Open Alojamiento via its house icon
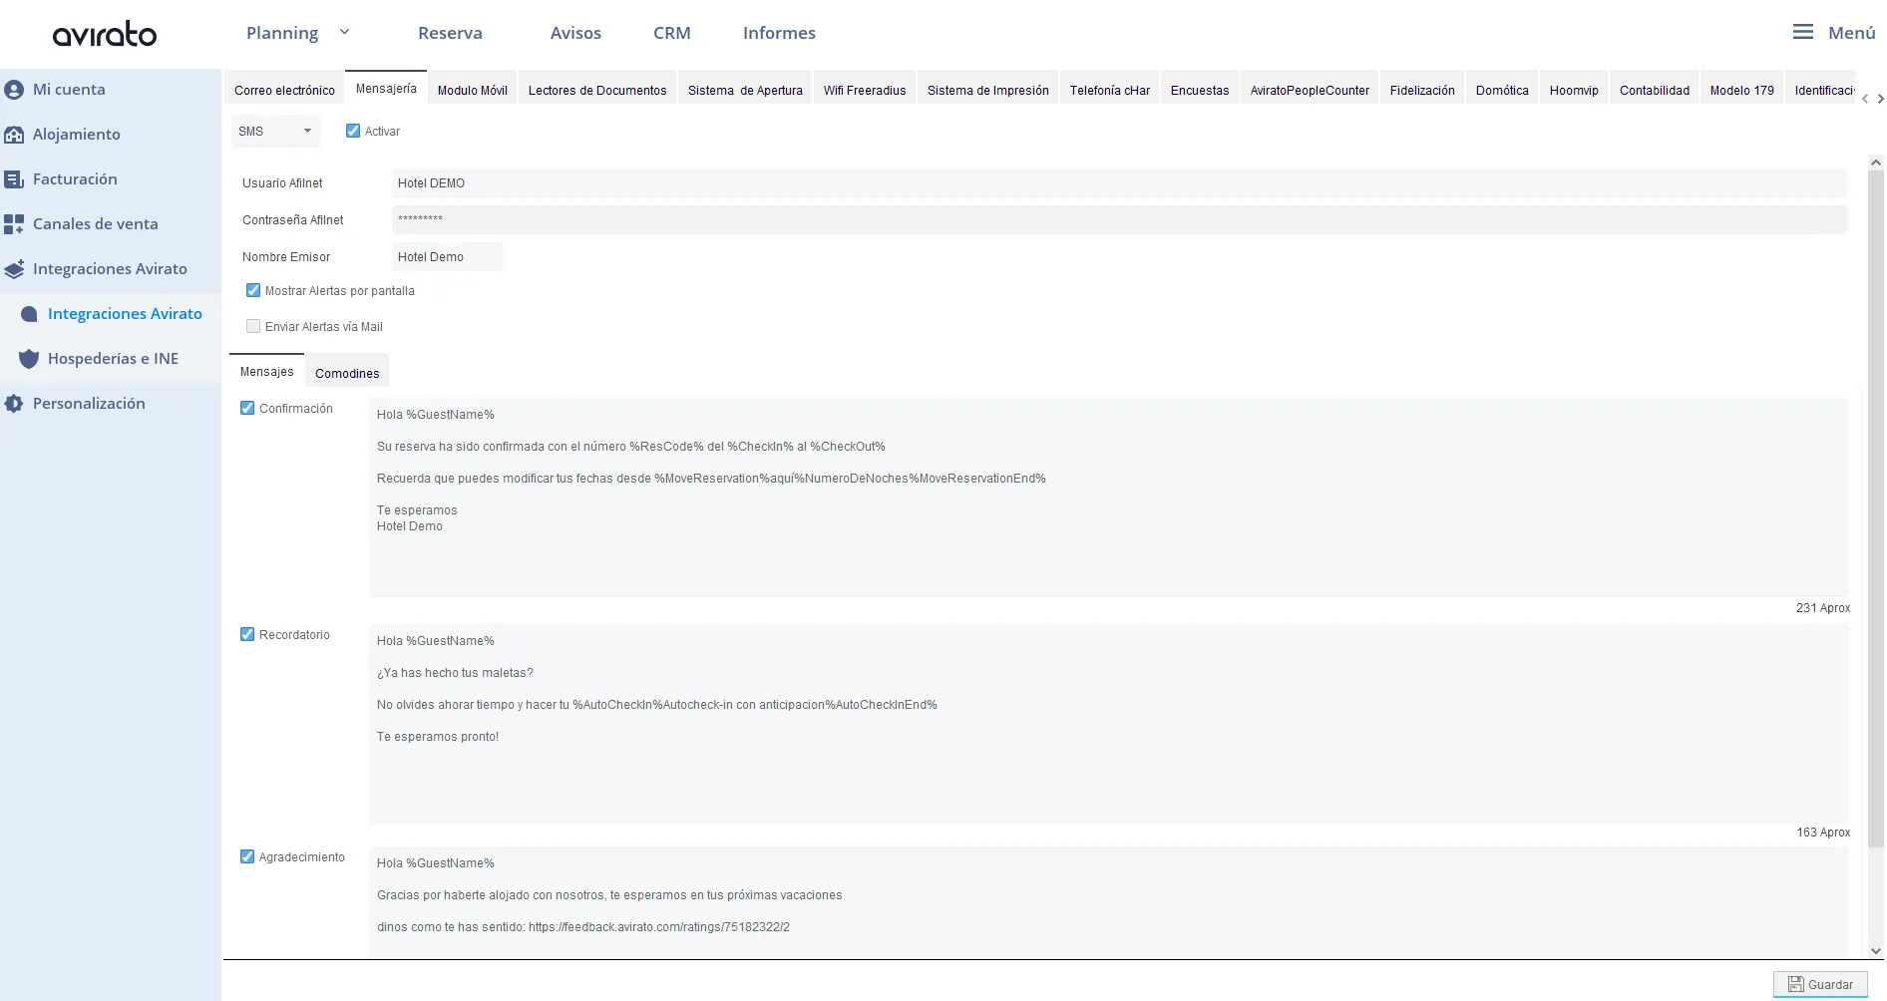The height and width of the screenshot is (1001, 1887). point(14,135)
